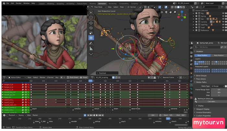
Task: Pick the Rotate tool in viewport toolbar
Action: point(91,28)
